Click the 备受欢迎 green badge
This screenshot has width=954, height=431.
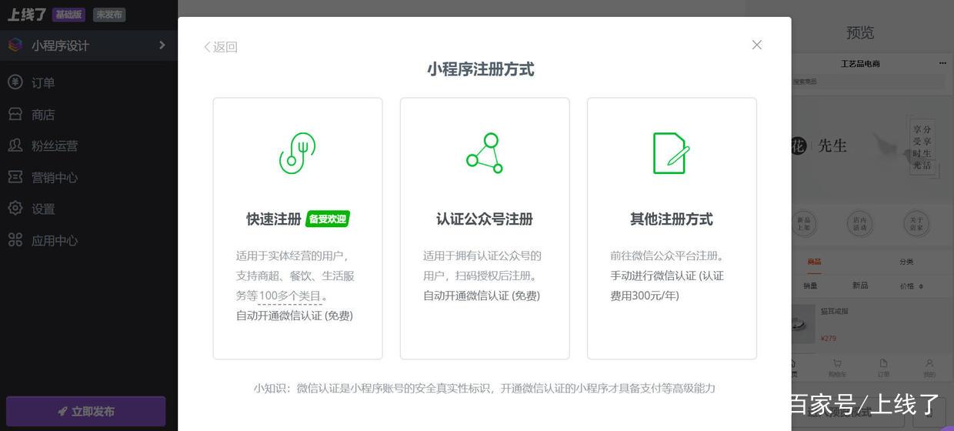328,219
